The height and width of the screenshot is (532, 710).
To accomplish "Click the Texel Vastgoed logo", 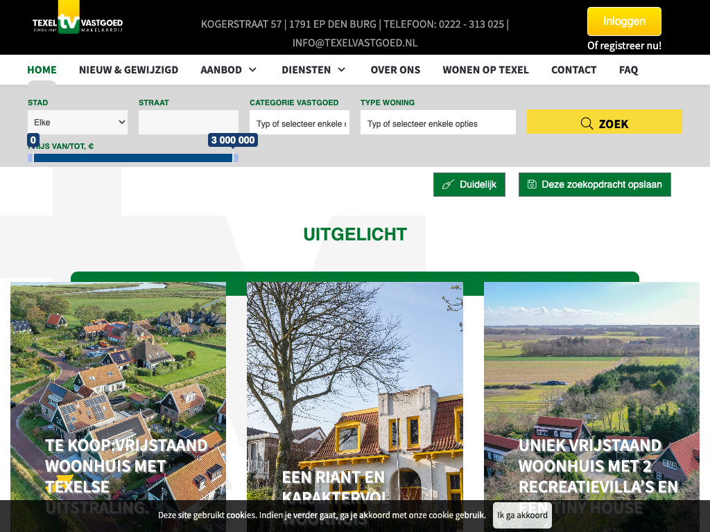I will click(x=77, y=23).
